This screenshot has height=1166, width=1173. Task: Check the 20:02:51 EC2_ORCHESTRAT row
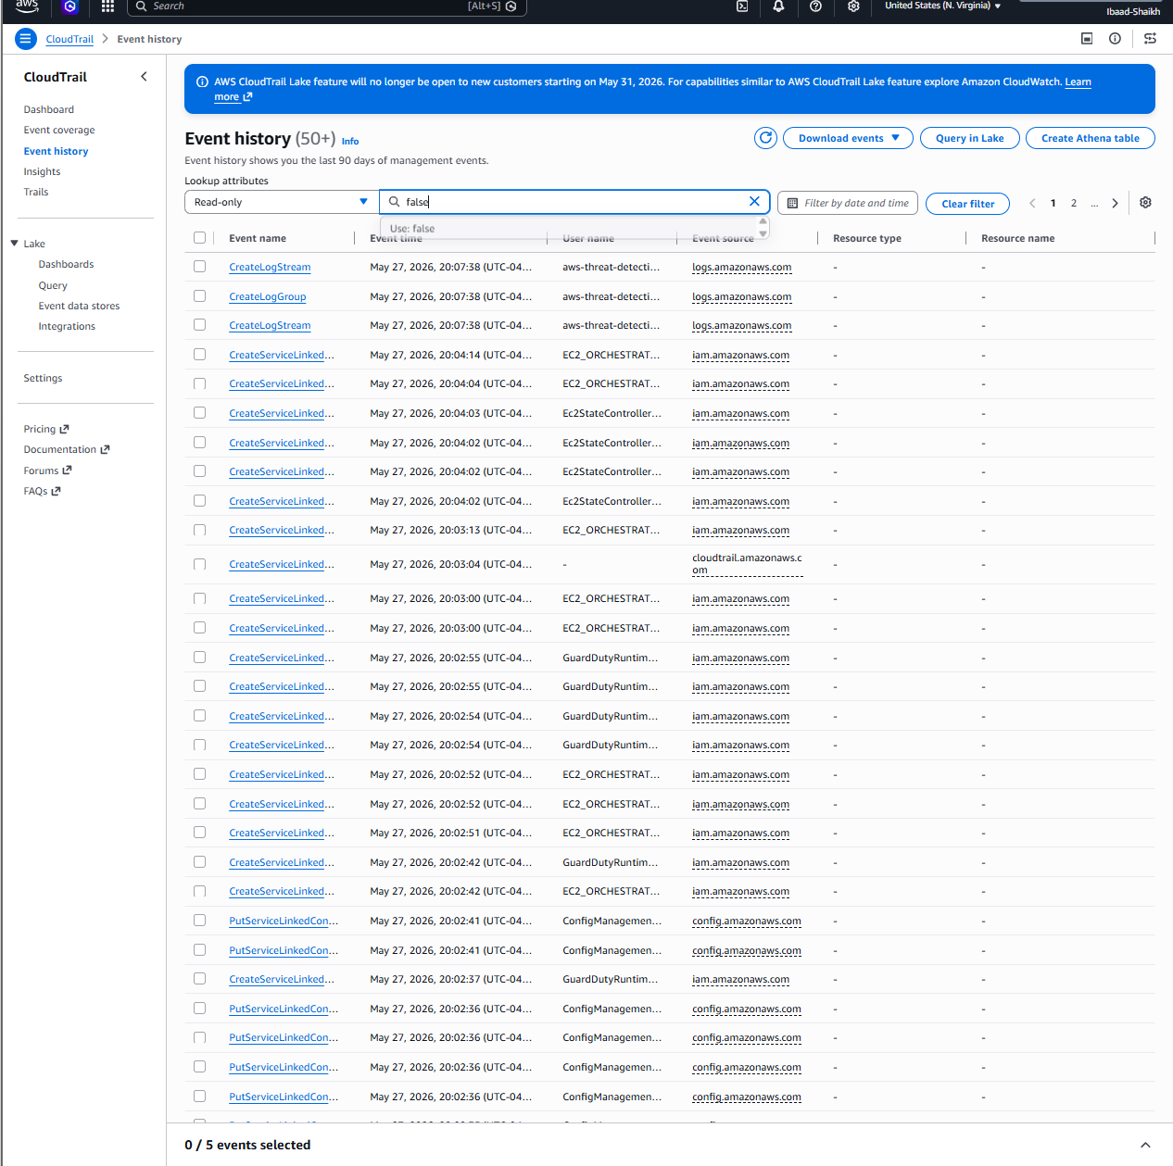(x=199, y=833)
